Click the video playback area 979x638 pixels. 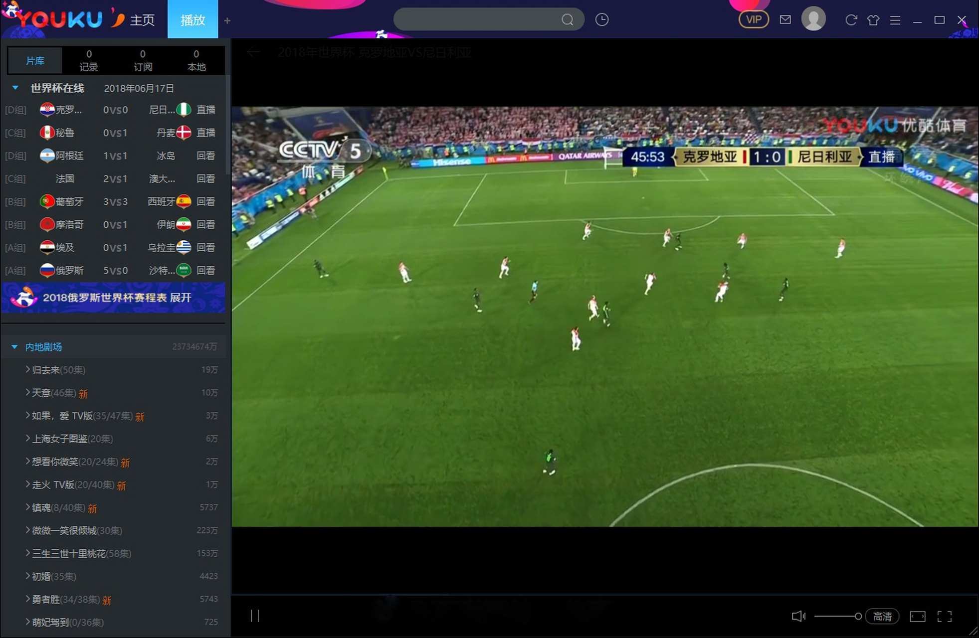pyautogui.click(x=604, y=317)
